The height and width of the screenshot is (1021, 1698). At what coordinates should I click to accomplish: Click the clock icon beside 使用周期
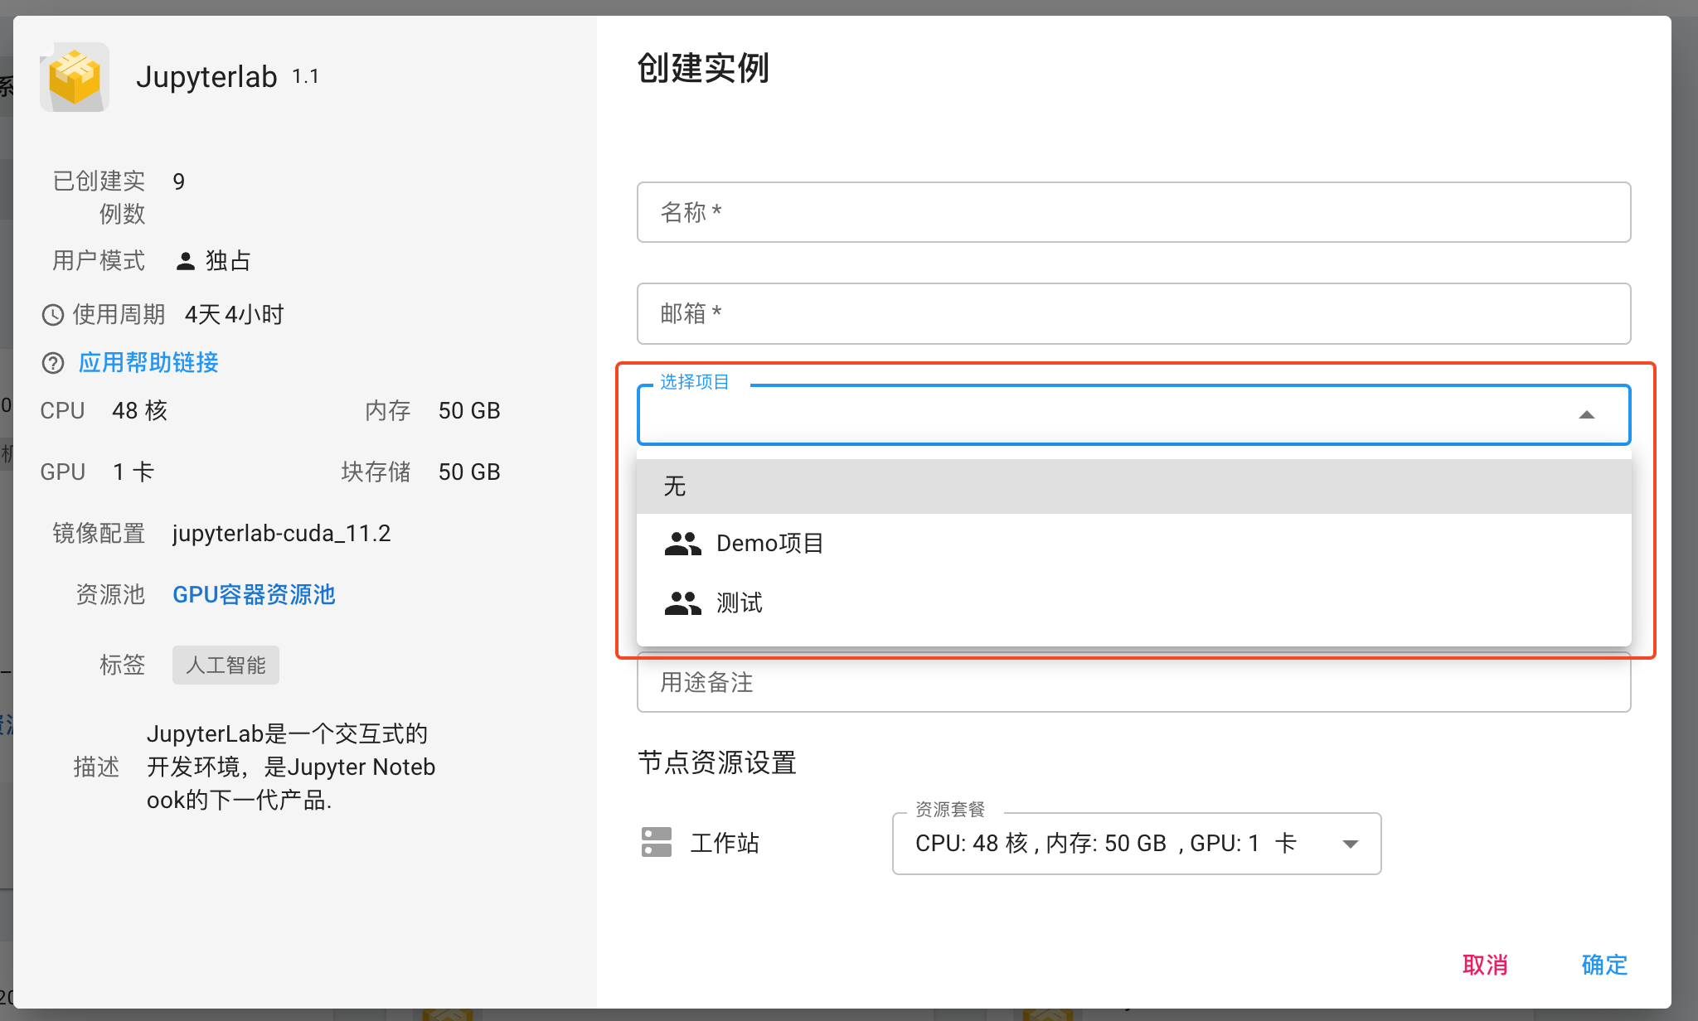pyautogui.click(x=53, y=315)
